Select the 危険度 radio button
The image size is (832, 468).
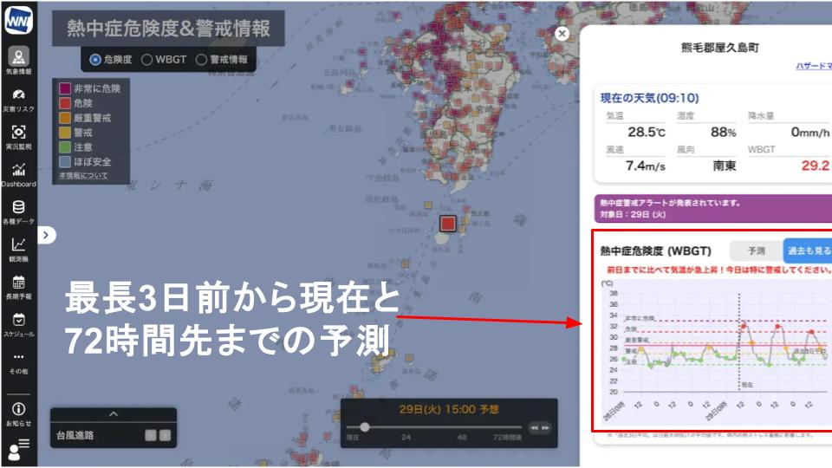(95, 60)
